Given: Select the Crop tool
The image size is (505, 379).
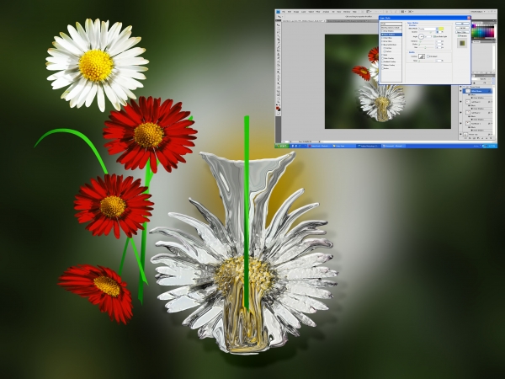Looking at the screenshot, I should pyautogui.click(x=278, y=39).
